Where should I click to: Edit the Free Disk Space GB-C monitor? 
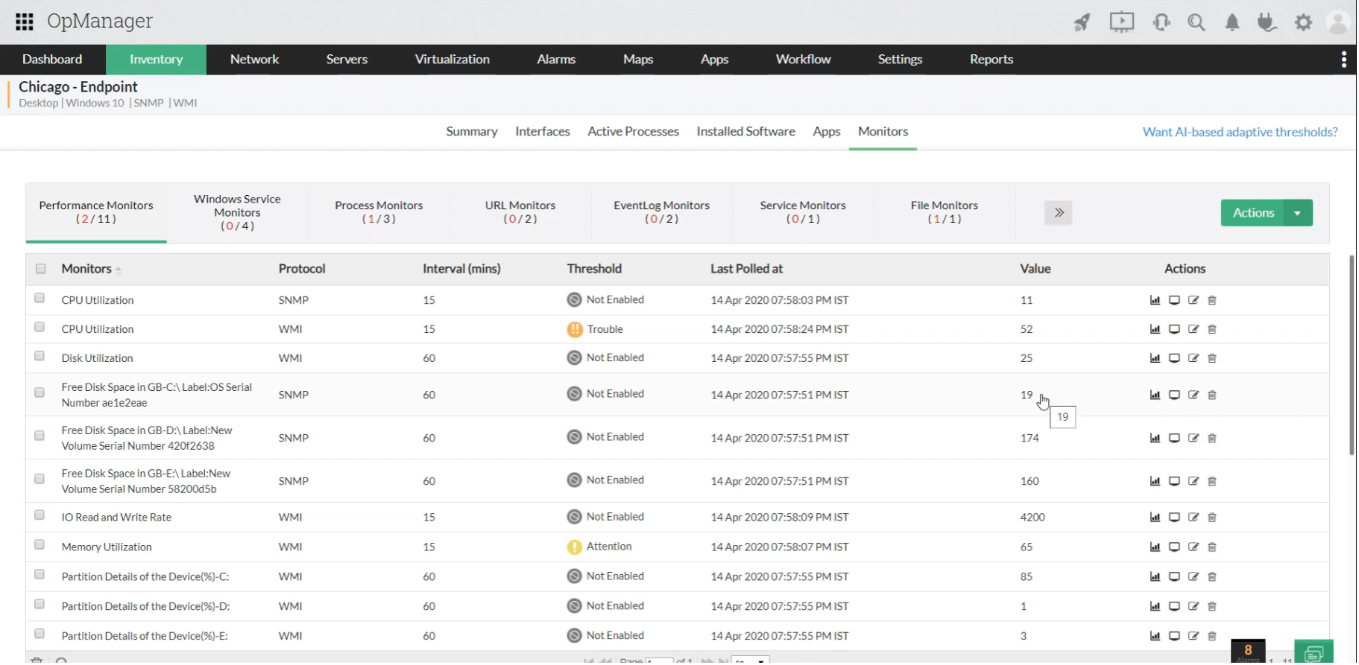1194,395
